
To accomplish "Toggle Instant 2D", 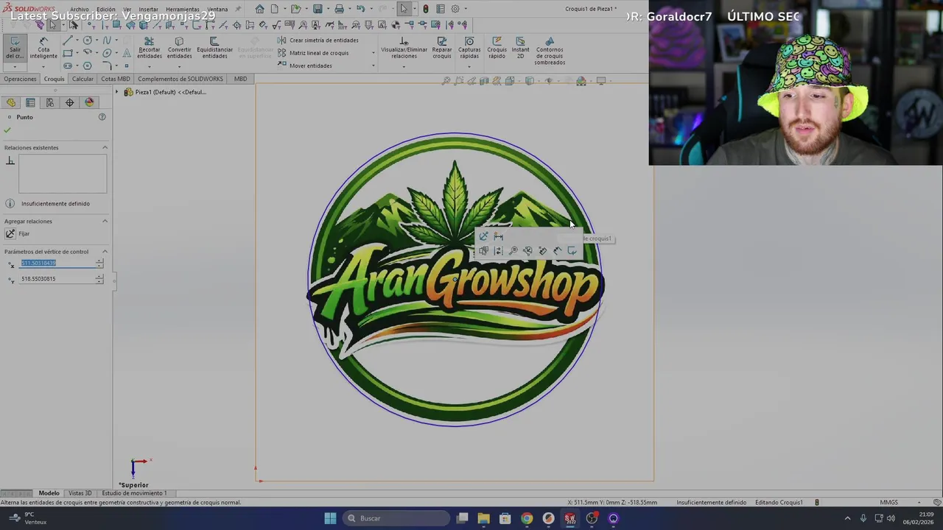I will point(520,48).
